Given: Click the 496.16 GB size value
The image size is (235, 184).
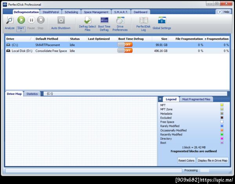Looking at the screenshot, I should pos(161,51).
